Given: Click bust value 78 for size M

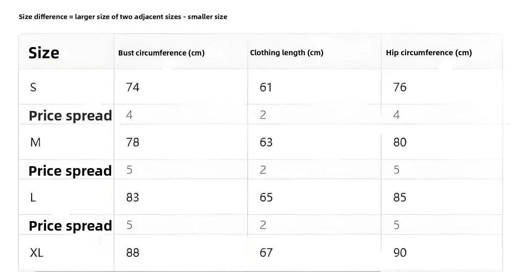Looking at the screenshot, I should click(x=132, y=142).
